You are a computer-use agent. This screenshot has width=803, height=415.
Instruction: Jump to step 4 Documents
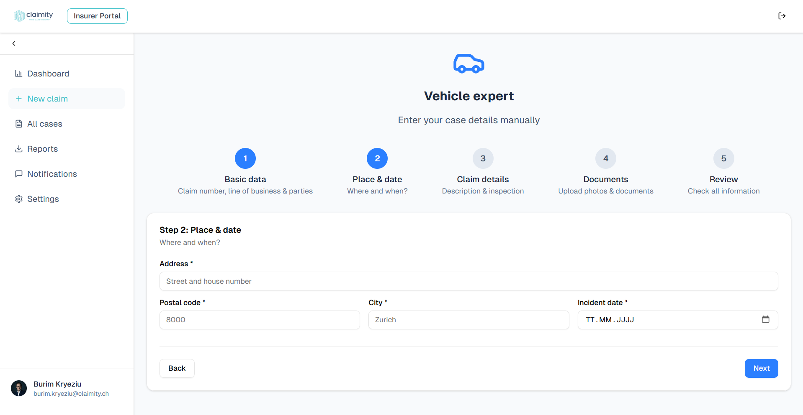click(x=605, y=158)
